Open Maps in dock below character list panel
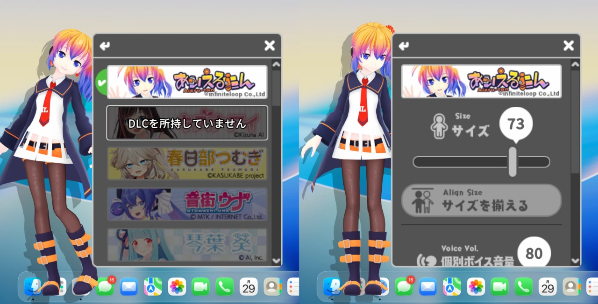Image resolution: width=598 pixels, height=304 pixels. tap(153, 287)
